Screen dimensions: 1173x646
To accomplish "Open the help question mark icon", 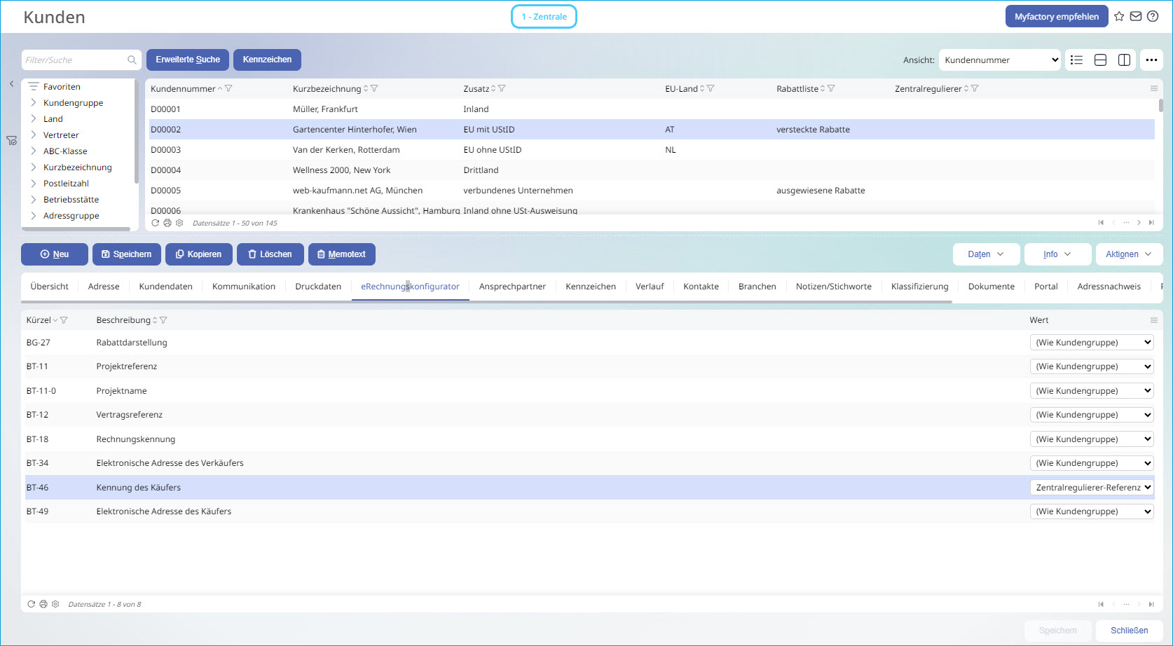I will [x=1153, y=16].
